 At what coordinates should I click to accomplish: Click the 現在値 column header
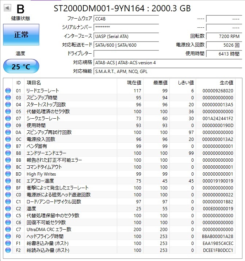(x=130, y=83)
